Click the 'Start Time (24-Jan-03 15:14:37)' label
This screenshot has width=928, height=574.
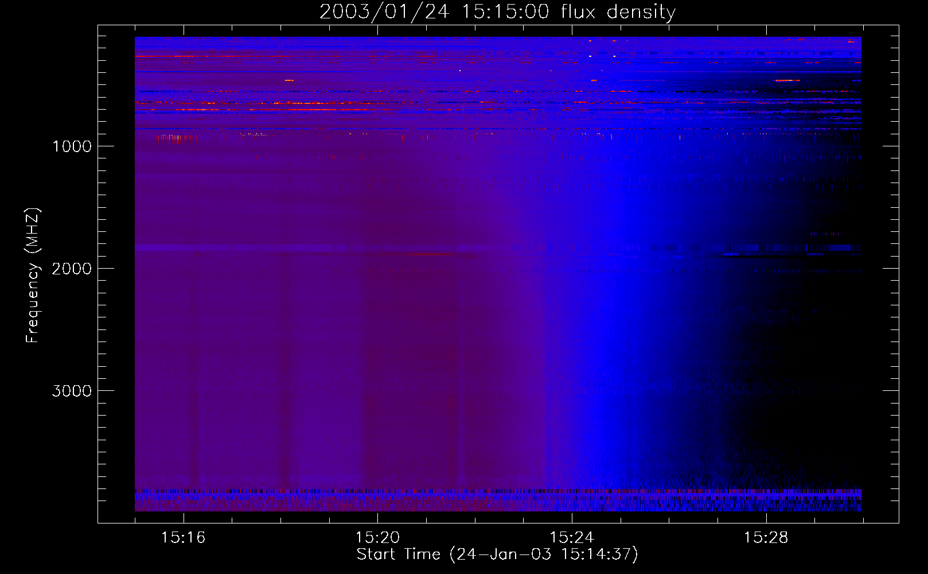[x=497, y=554]
